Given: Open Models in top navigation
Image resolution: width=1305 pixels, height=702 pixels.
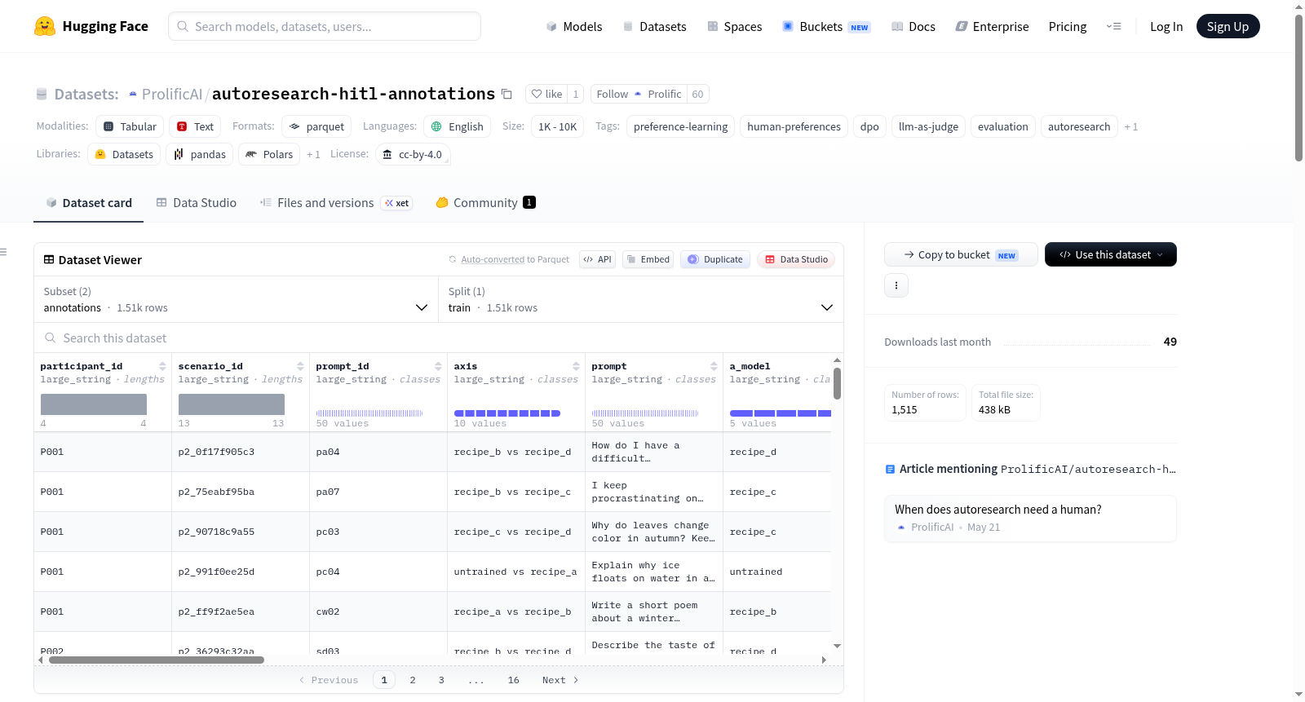Looking at the screenshot, I should click(574, 26).
